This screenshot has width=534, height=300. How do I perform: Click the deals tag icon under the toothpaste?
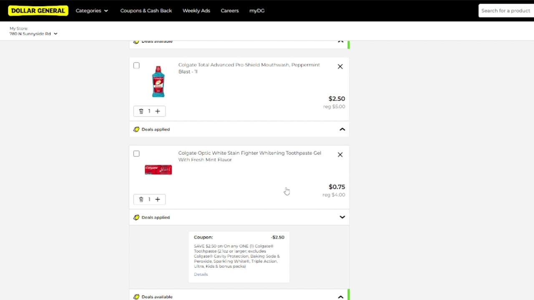coord(136,217)
